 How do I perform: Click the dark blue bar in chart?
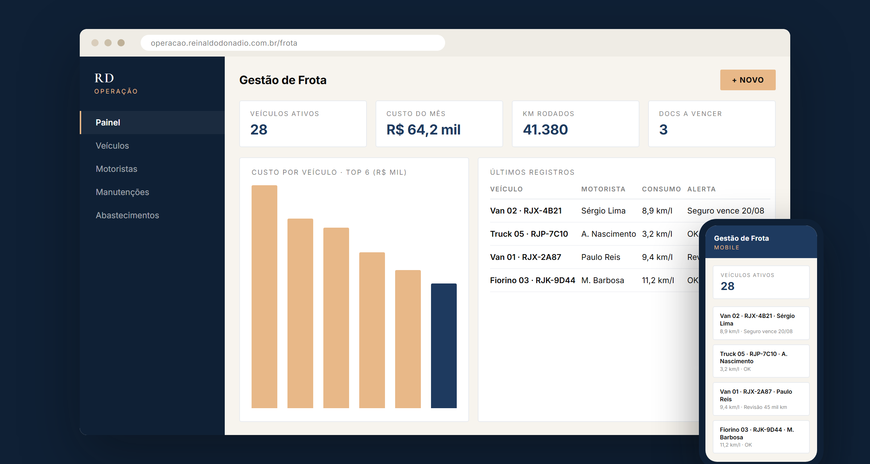[x=444, y=346]
